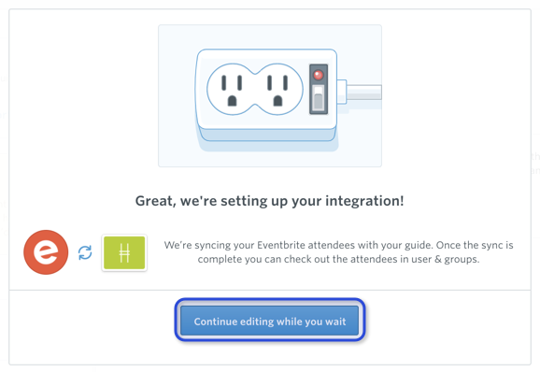Click the orange Eventbrite logo icon
The image size is (540, 372).
point(46,252)
